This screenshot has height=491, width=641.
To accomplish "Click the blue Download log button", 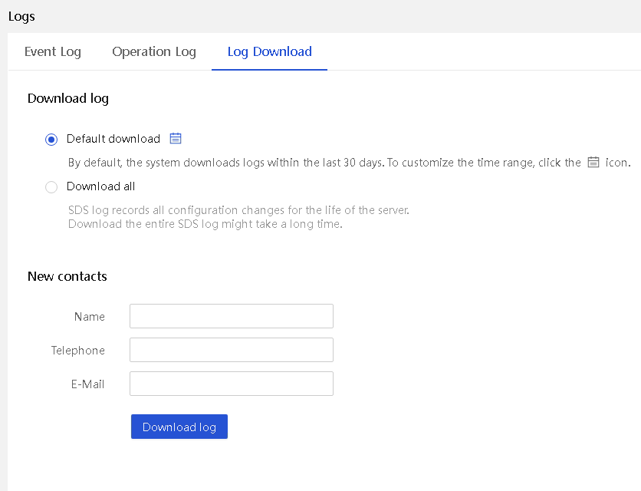I will click(x=179, y=427).
